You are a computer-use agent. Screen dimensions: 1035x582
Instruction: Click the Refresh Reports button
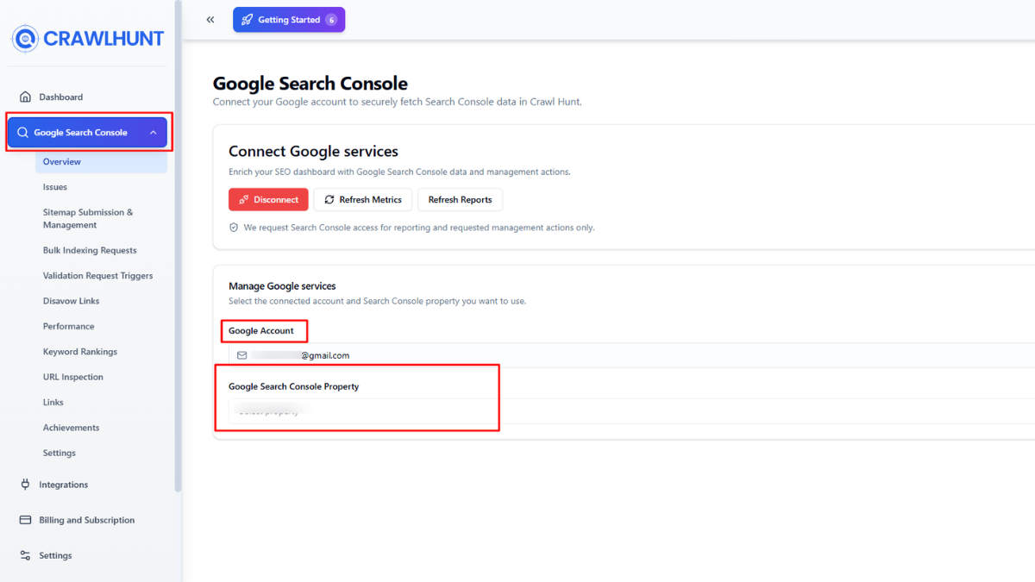(x=460, y=200)
